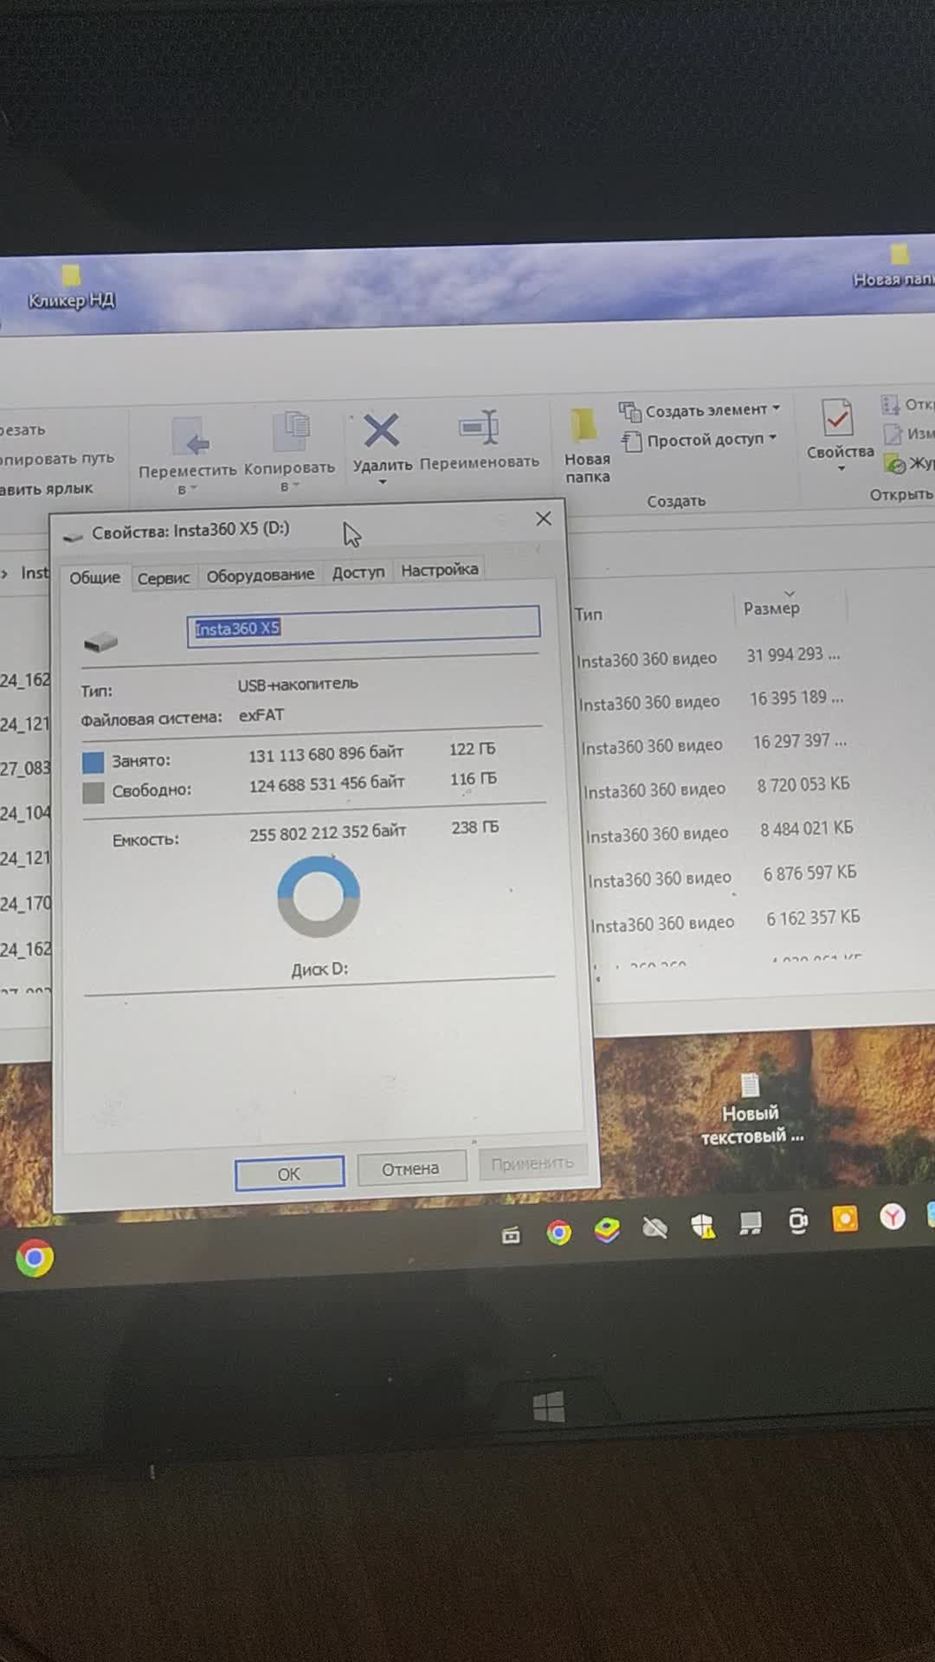The image size is (935, 1662).
Task: Click the orange square tray icon
Action: click(844, 1219)
